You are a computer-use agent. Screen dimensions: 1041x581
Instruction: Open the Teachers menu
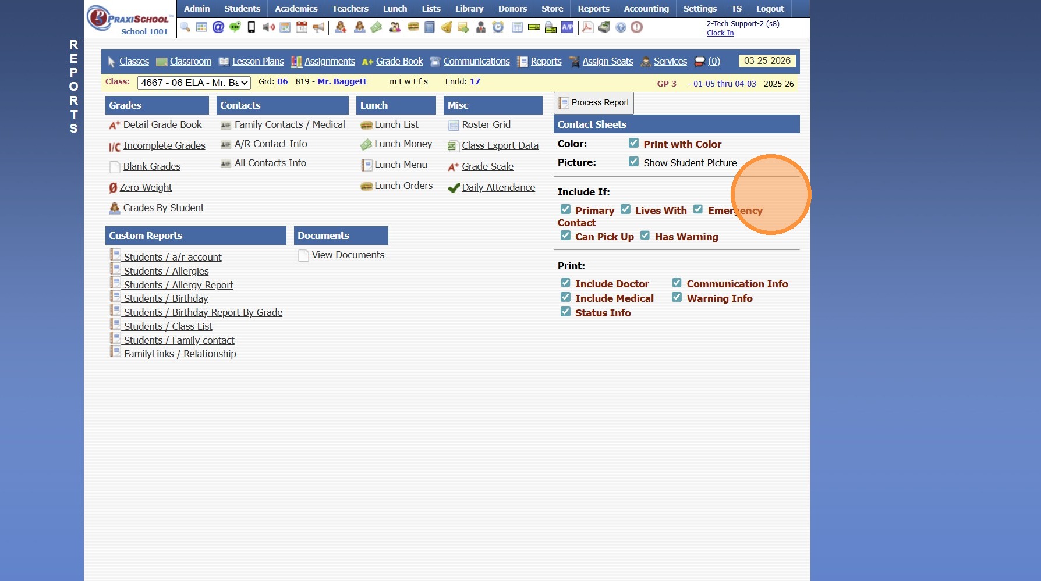pos(350,9)
